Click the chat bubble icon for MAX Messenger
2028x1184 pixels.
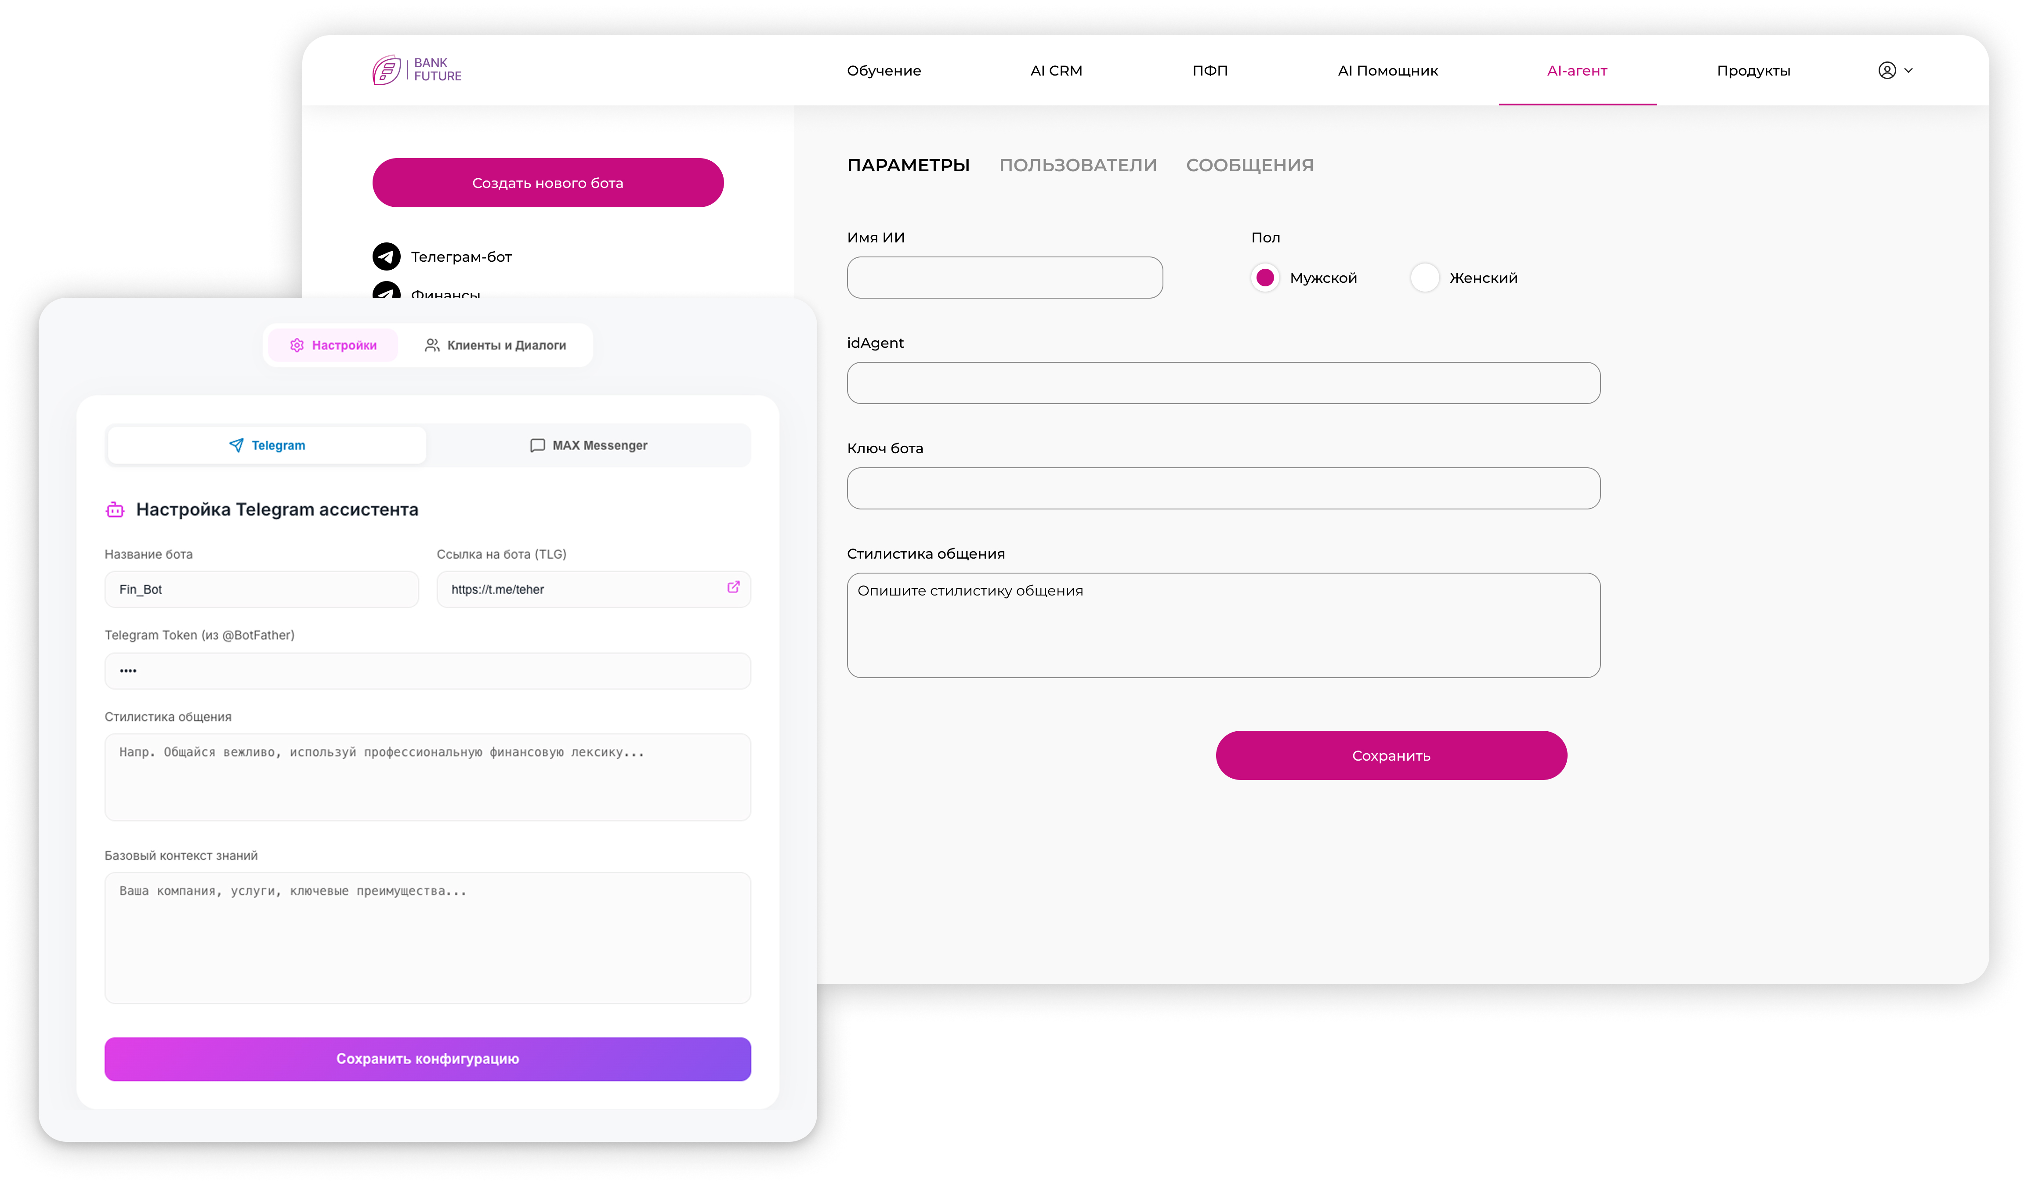537,446
